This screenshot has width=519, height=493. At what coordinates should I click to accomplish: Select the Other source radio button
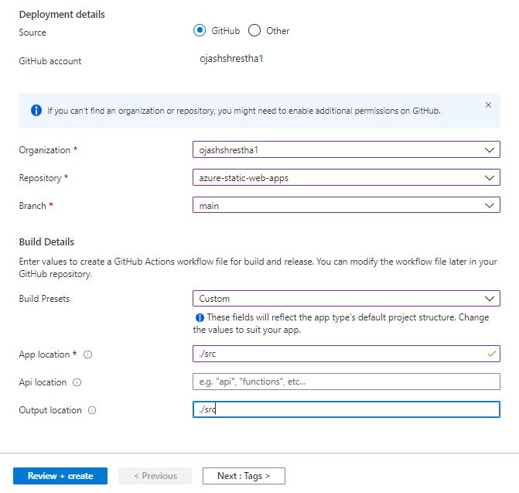pyautogui.click(x=254, y=31)
